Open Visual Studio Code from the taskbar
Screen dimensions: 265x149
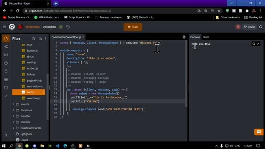tap(58, 146)
